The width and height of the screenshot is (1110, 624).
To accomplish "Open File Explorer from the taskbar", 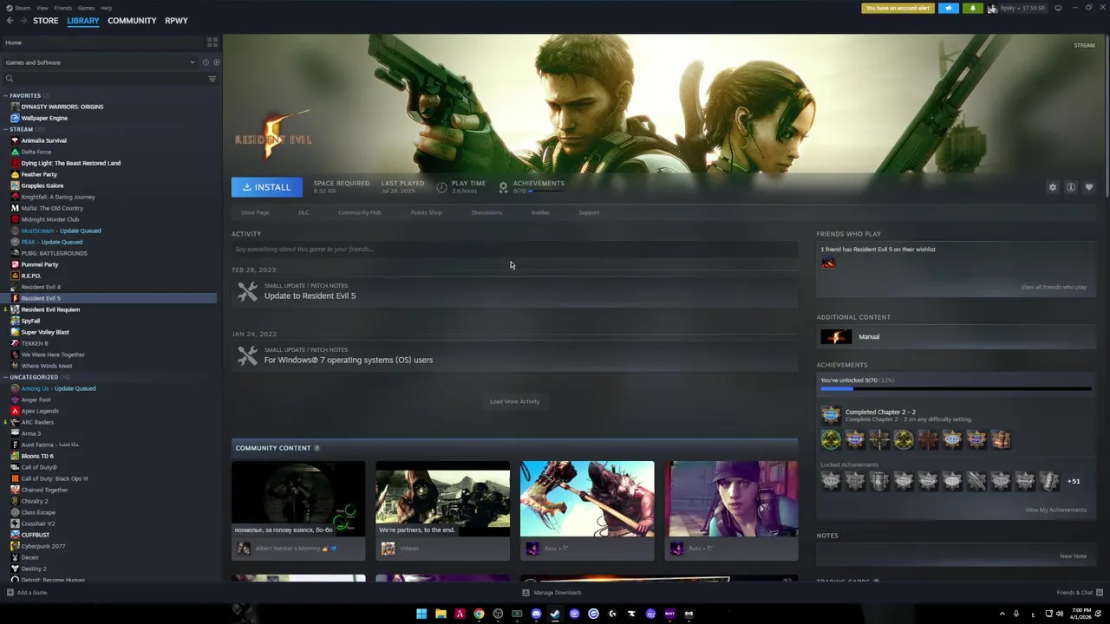I will point(441,614).
